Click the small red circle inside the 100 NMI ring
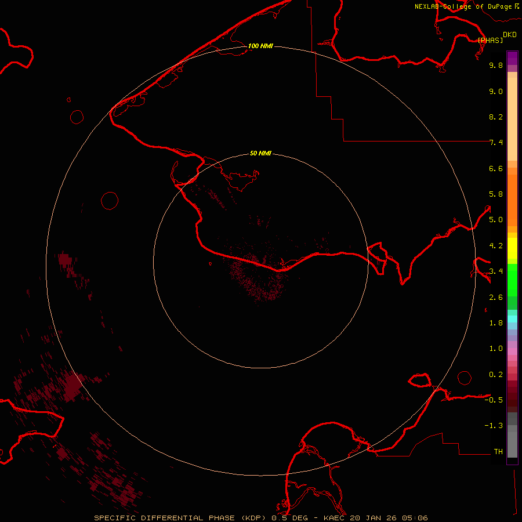The width and height of the screenshot is (522, 522). pos(110,201)
